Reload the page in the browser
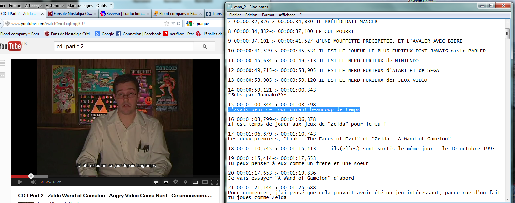515x203 pixels. 179,23
